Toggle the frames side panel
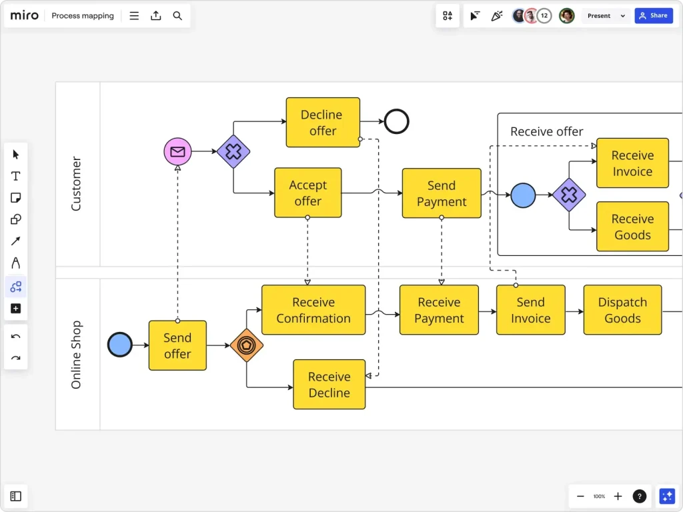This screenshot has height=512, width=683. click(16, 496)
